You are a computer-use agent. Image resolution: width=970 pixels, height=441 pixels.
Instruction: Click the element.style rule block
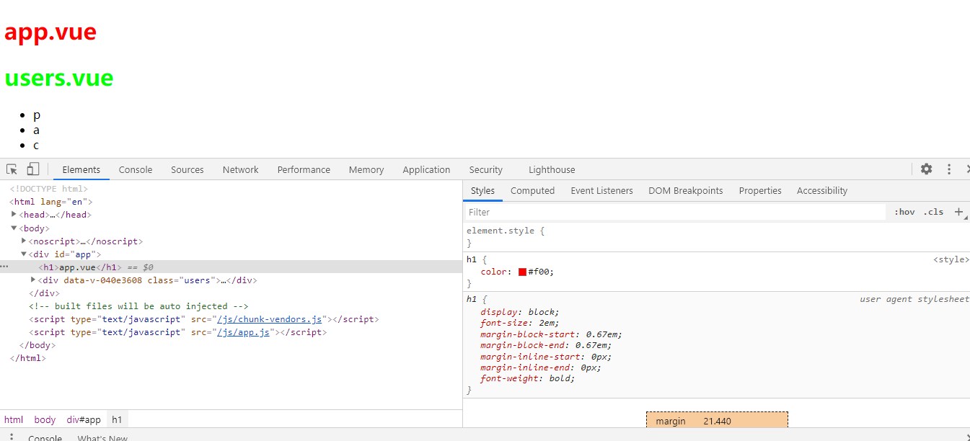[x=716, y=237]
